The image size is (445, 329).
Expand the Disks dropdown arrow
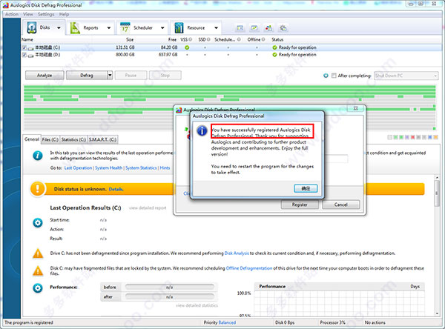pos(58,28)
